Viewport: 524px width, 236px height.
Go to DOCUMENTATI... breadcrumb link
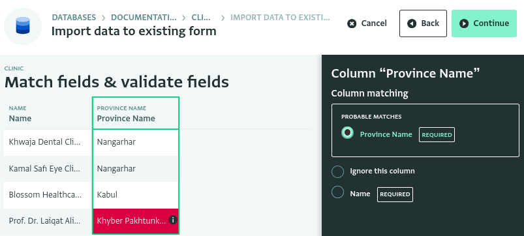coord(144,18)
